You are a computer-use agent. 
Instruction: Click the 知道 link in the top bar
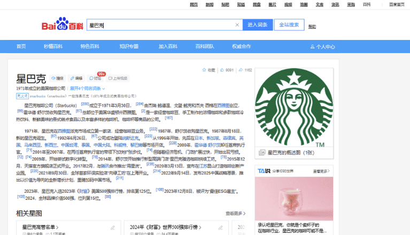[x=241, y=4]
